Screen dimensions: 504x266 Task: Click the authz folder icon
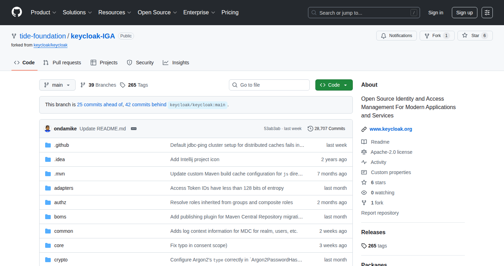[x=48, y=202]
